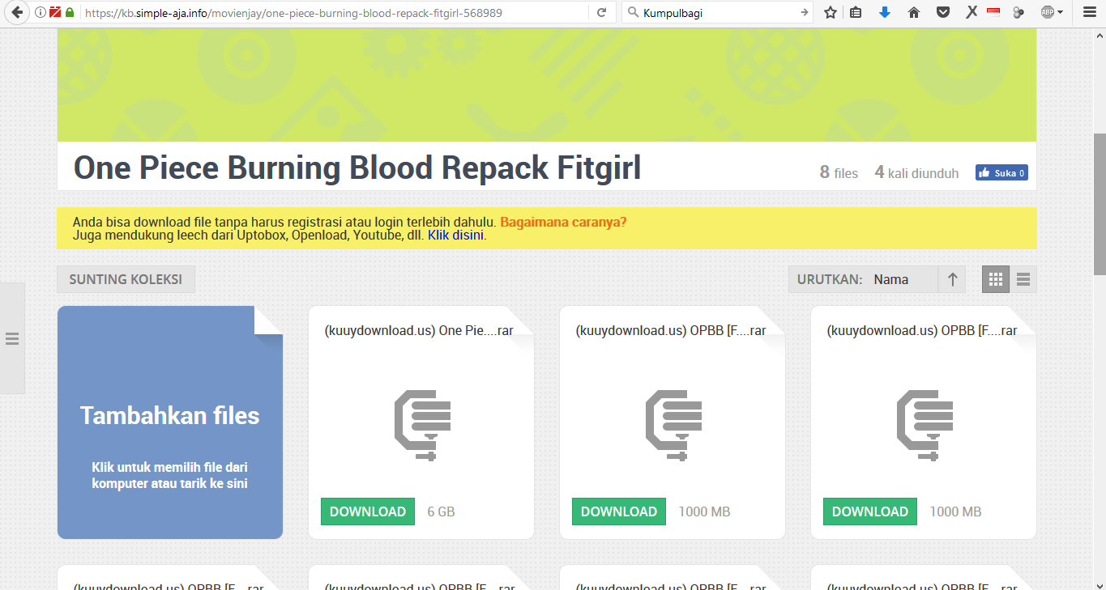Screen dimensions: 1106x590
Task: Open the Firefox hamburger menu
Action: click(1089, 13)
